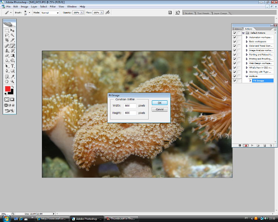Choose the Type tool
This screenshot has width=278, height=222.
point(12,66)
